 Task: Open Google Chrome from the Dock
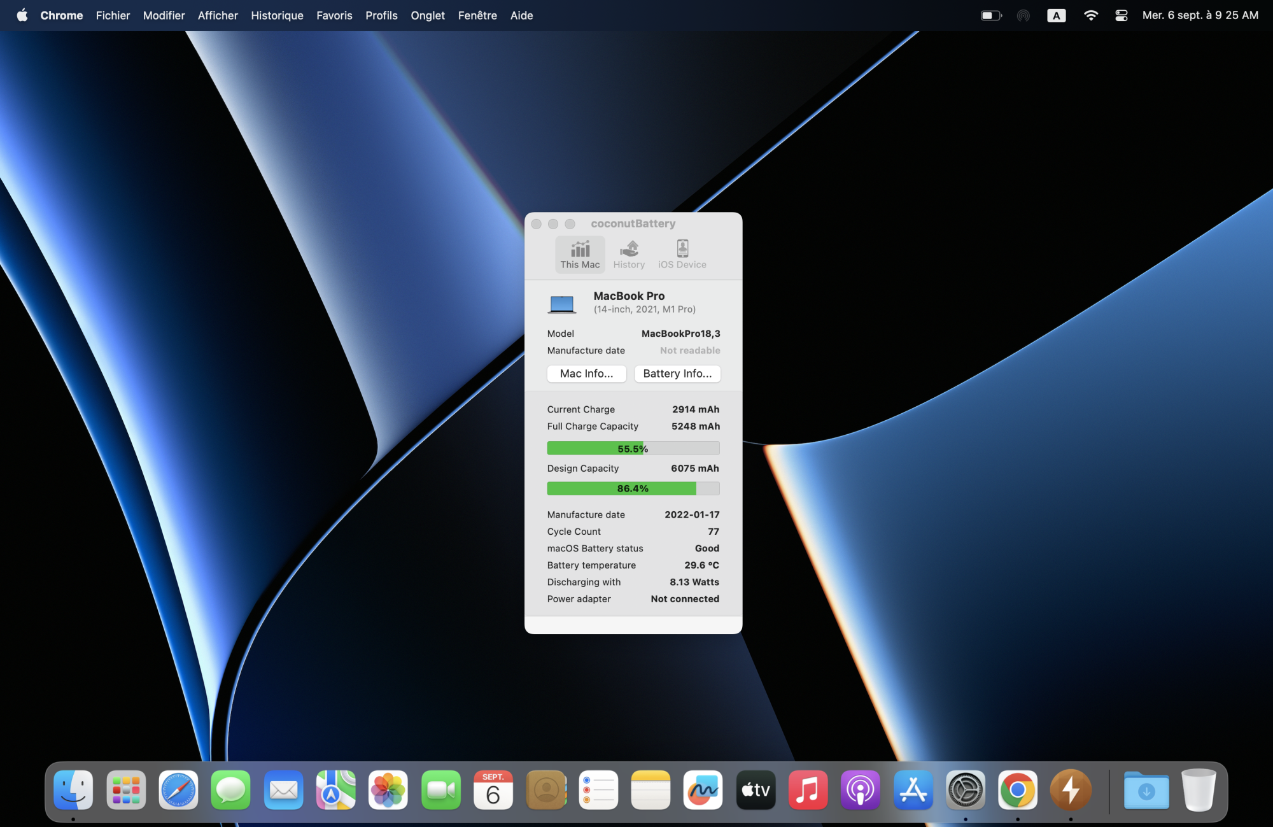1018,790
